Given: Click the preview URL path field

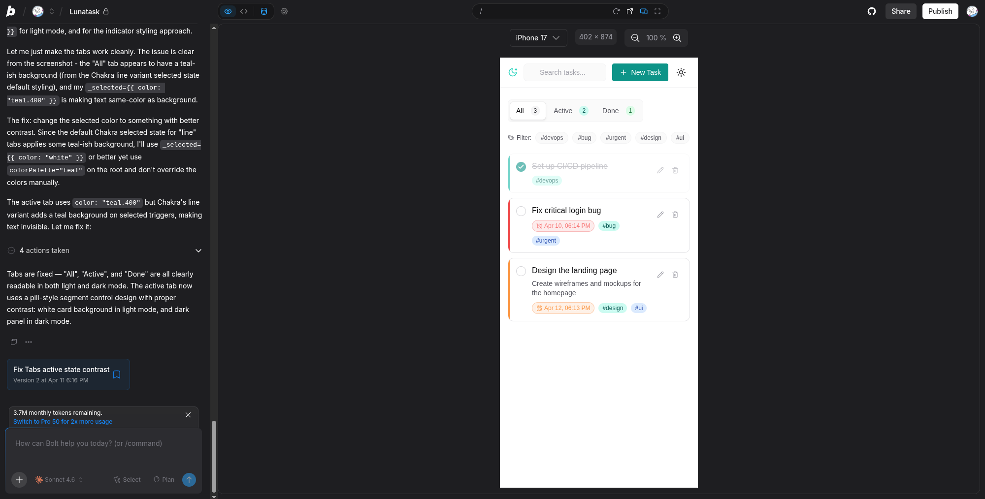Looking at the screenshot, I should point(542,11).
